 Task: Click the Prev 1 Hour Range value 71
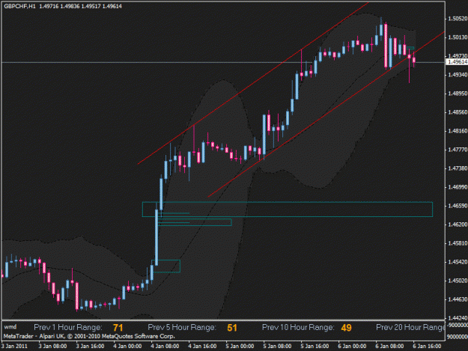(x=118, y=328)
